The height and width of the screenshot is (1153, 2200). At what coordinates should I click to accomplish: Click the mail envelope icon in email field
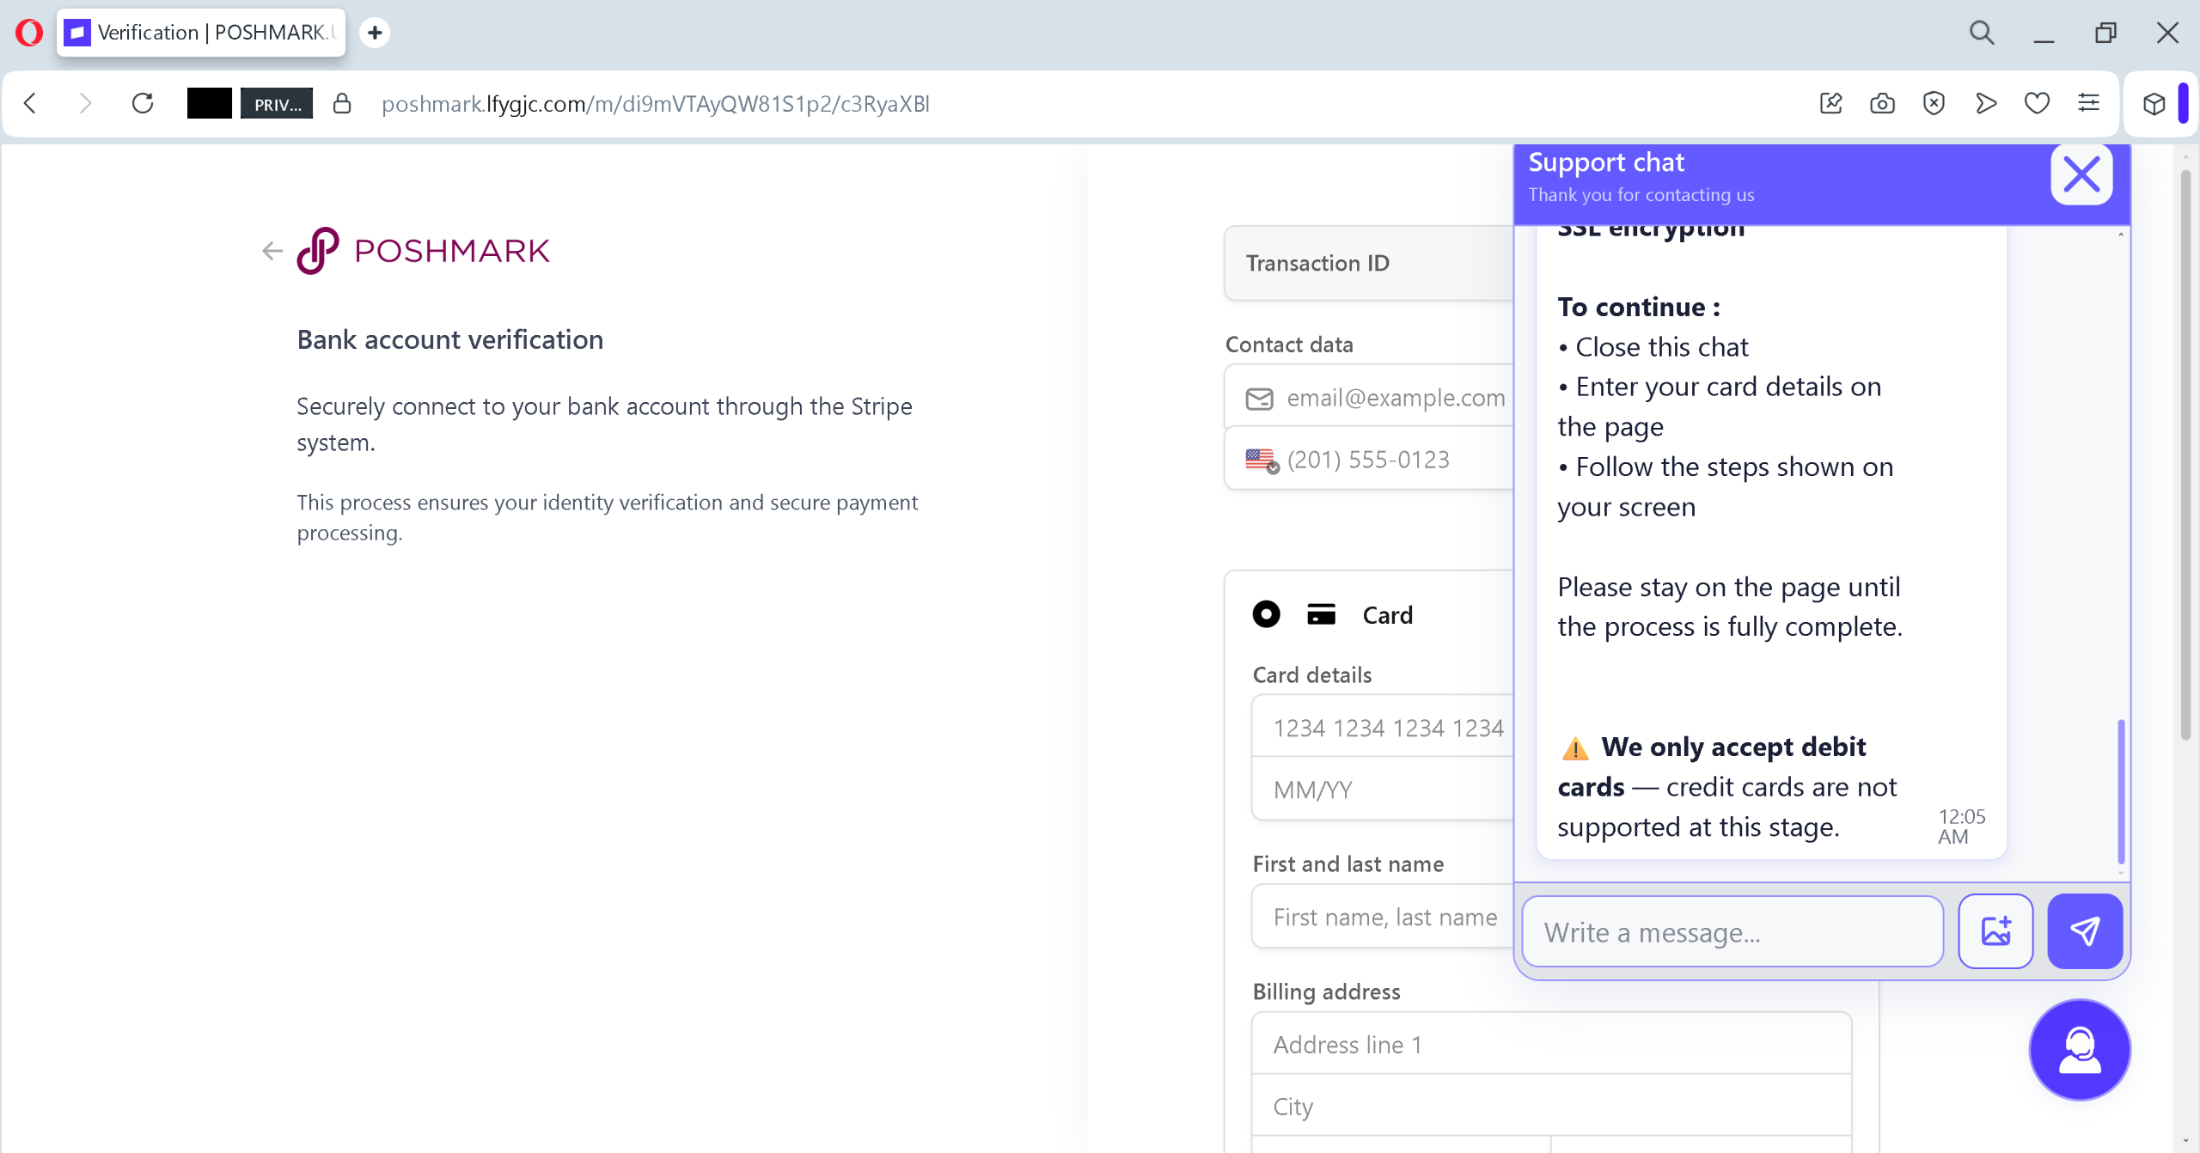tap(1259, 399)
